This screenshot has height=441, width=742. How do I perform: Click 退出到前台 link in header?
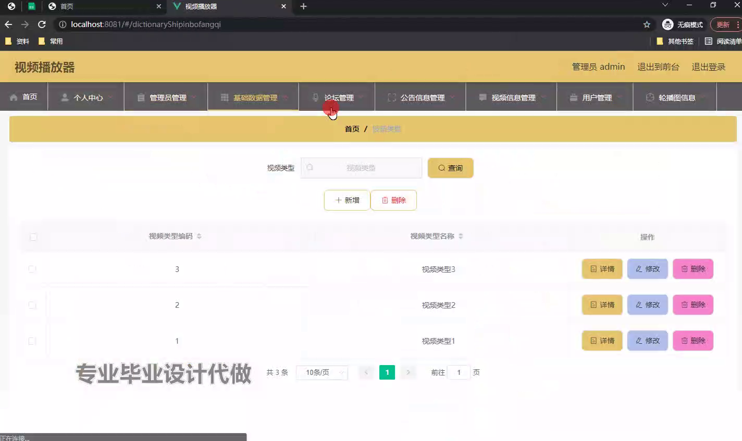[658, 67]
